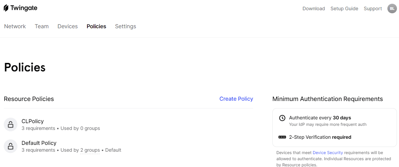Click the Create Policy link

(236, 99)
